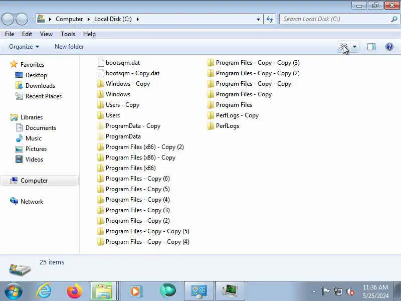This screenshot has width=401, height=301.
Task: Expand the arrow after Local Disk (C:)
Action: (x=137, y=19)
